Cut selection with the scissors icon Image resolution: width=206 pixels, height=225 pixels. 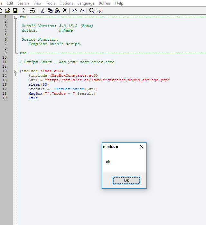(42, 11)
